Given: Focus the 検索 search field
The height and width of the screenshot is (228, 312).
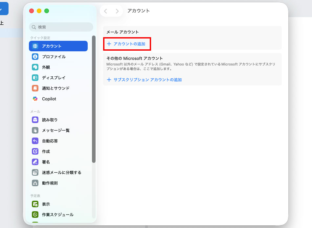Looking at the screenshot, I should coord(61,27).
